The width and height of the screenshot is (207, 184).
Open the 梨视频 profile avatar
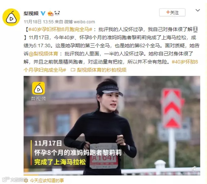(11, 17)
